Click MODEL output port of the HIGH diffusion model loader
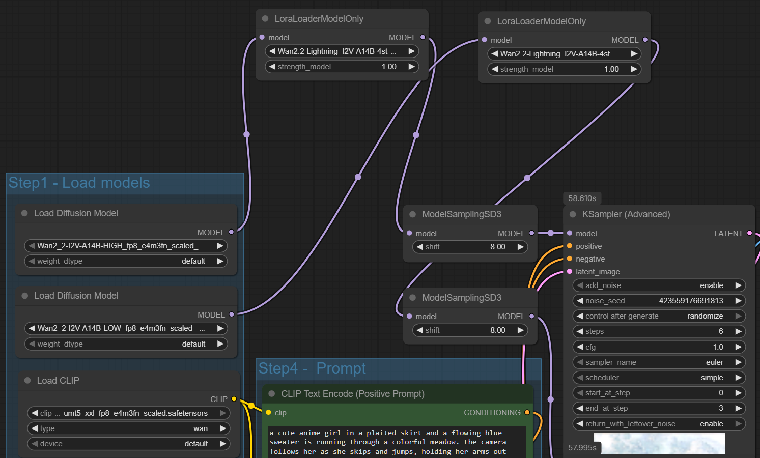This screenshot has width=760, height=458. click(x=231, y=232)
